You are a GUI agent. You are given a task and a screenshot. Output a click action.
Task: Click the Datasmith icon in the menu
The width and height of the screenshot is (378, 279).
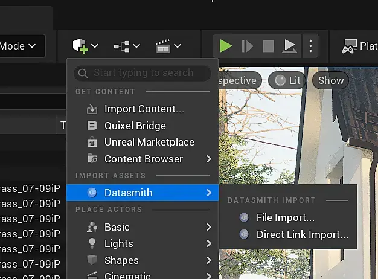(92, 193)
